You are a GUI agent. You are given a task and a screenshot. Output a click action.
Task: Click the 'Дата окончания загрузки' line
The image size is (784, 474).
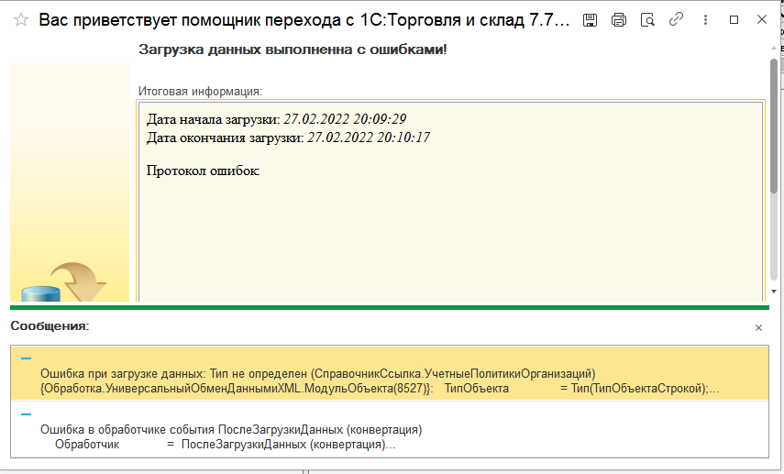(288, 138)
